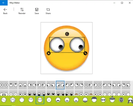Screen dimensions: 133x106
Task: Select the eyes category tab
Action: tap(40, 100)
